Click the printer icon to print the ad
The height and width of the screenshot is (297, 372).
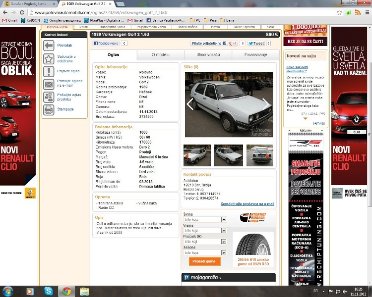[x=49, y=109]
